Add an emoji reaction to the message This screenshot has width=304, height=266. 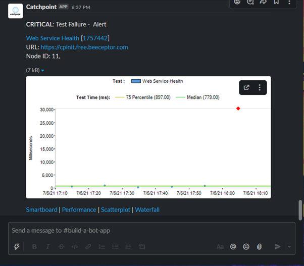pos(237,2)
